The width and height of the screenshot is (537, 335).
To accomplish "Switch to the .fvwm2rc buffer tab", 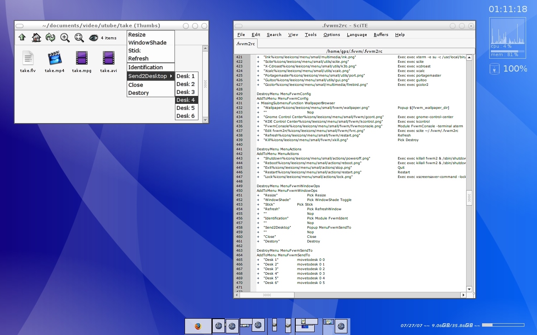I will point(245,44).
